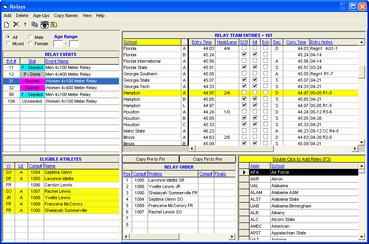Select the Male radio button
Screen dimensions: 369x244
coord(31,37)
